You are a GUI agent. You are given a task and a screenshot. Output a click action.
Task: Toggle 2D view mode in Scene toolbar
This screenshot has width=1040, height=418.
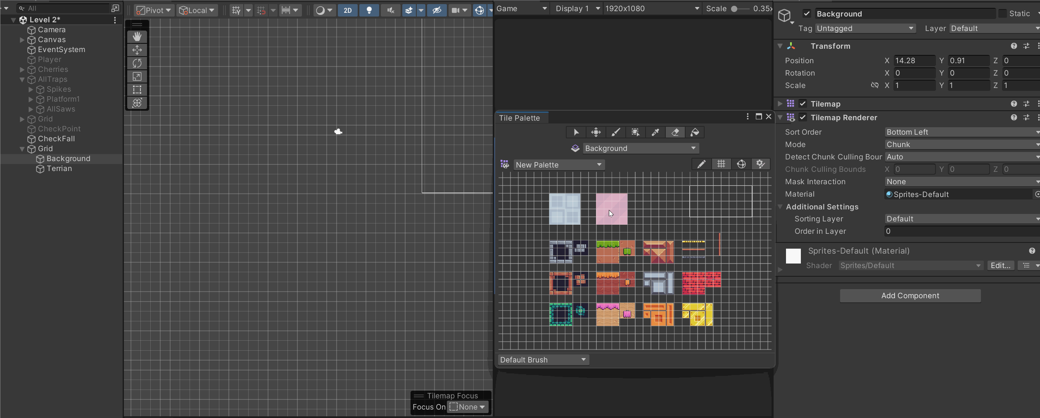347,10
